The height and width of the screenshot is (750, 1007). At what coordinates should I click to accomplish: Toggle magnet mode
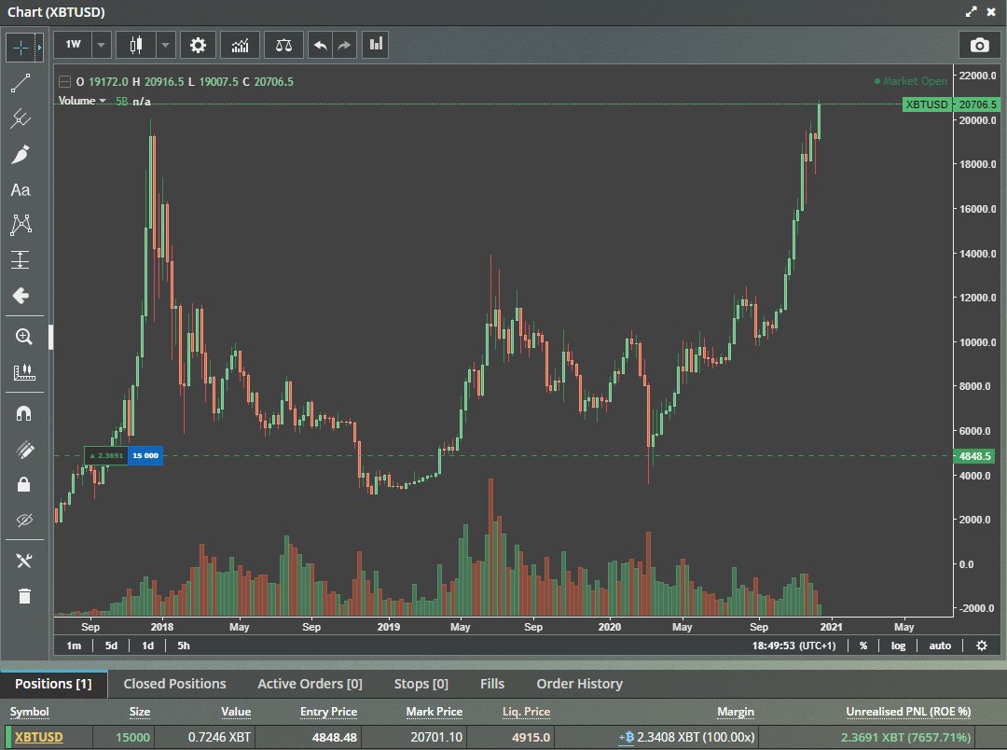coord(23,413)
